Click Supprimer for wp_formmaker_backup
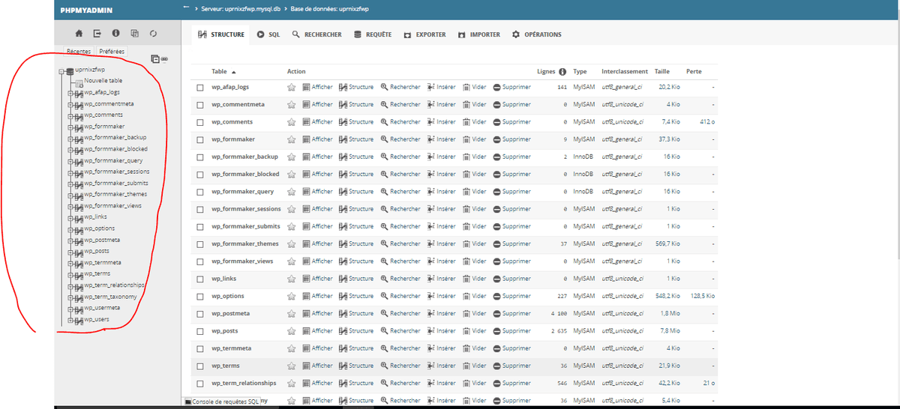The image size is (900, 409). click(x=511, y=157)
